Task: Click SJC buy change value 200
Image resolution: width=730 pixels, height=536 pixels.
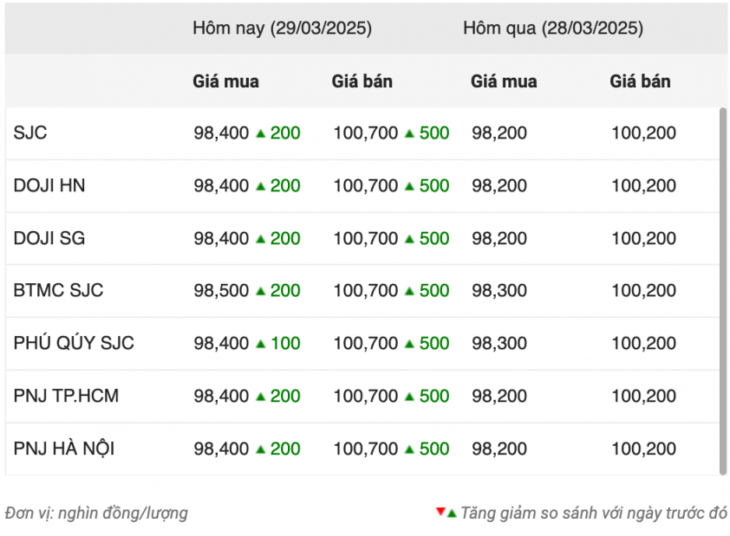Action: [285, 133]
